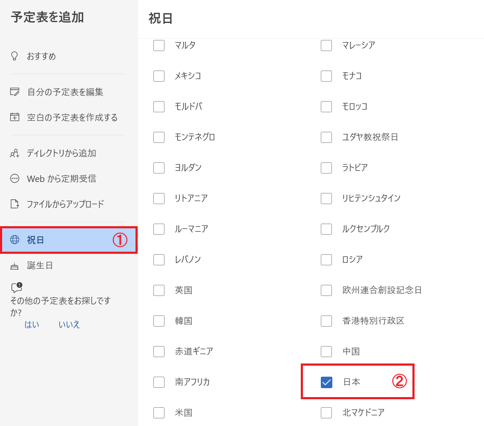Enable the ユダヤ教祝祭日 checkbox
The height and width of the screenshot is (426, 484).
(x=326, y=137)
